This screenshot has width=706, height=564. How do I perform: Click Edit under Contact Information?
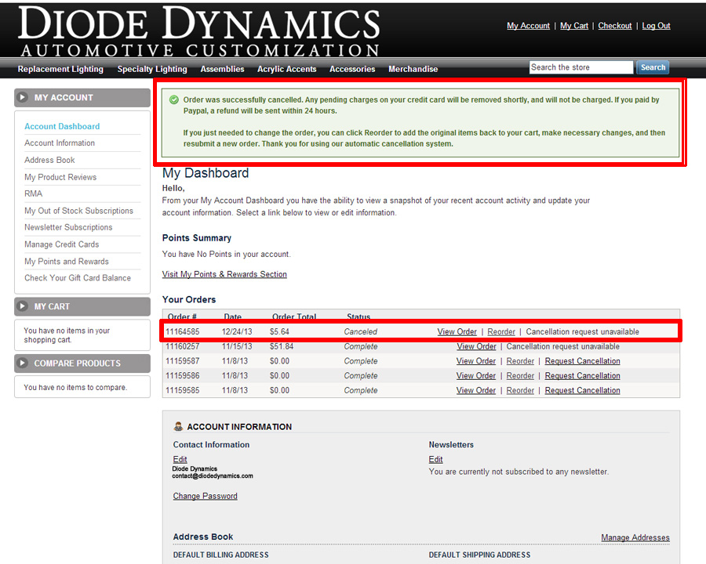pyautogui.click(x=180, y=459)
